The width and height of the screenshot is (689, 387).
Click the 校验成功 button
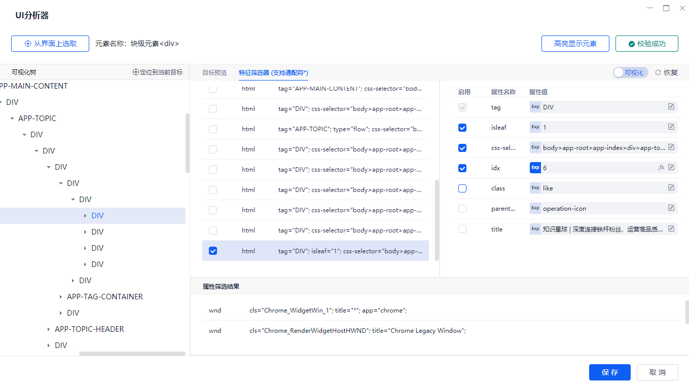point(647,44)
